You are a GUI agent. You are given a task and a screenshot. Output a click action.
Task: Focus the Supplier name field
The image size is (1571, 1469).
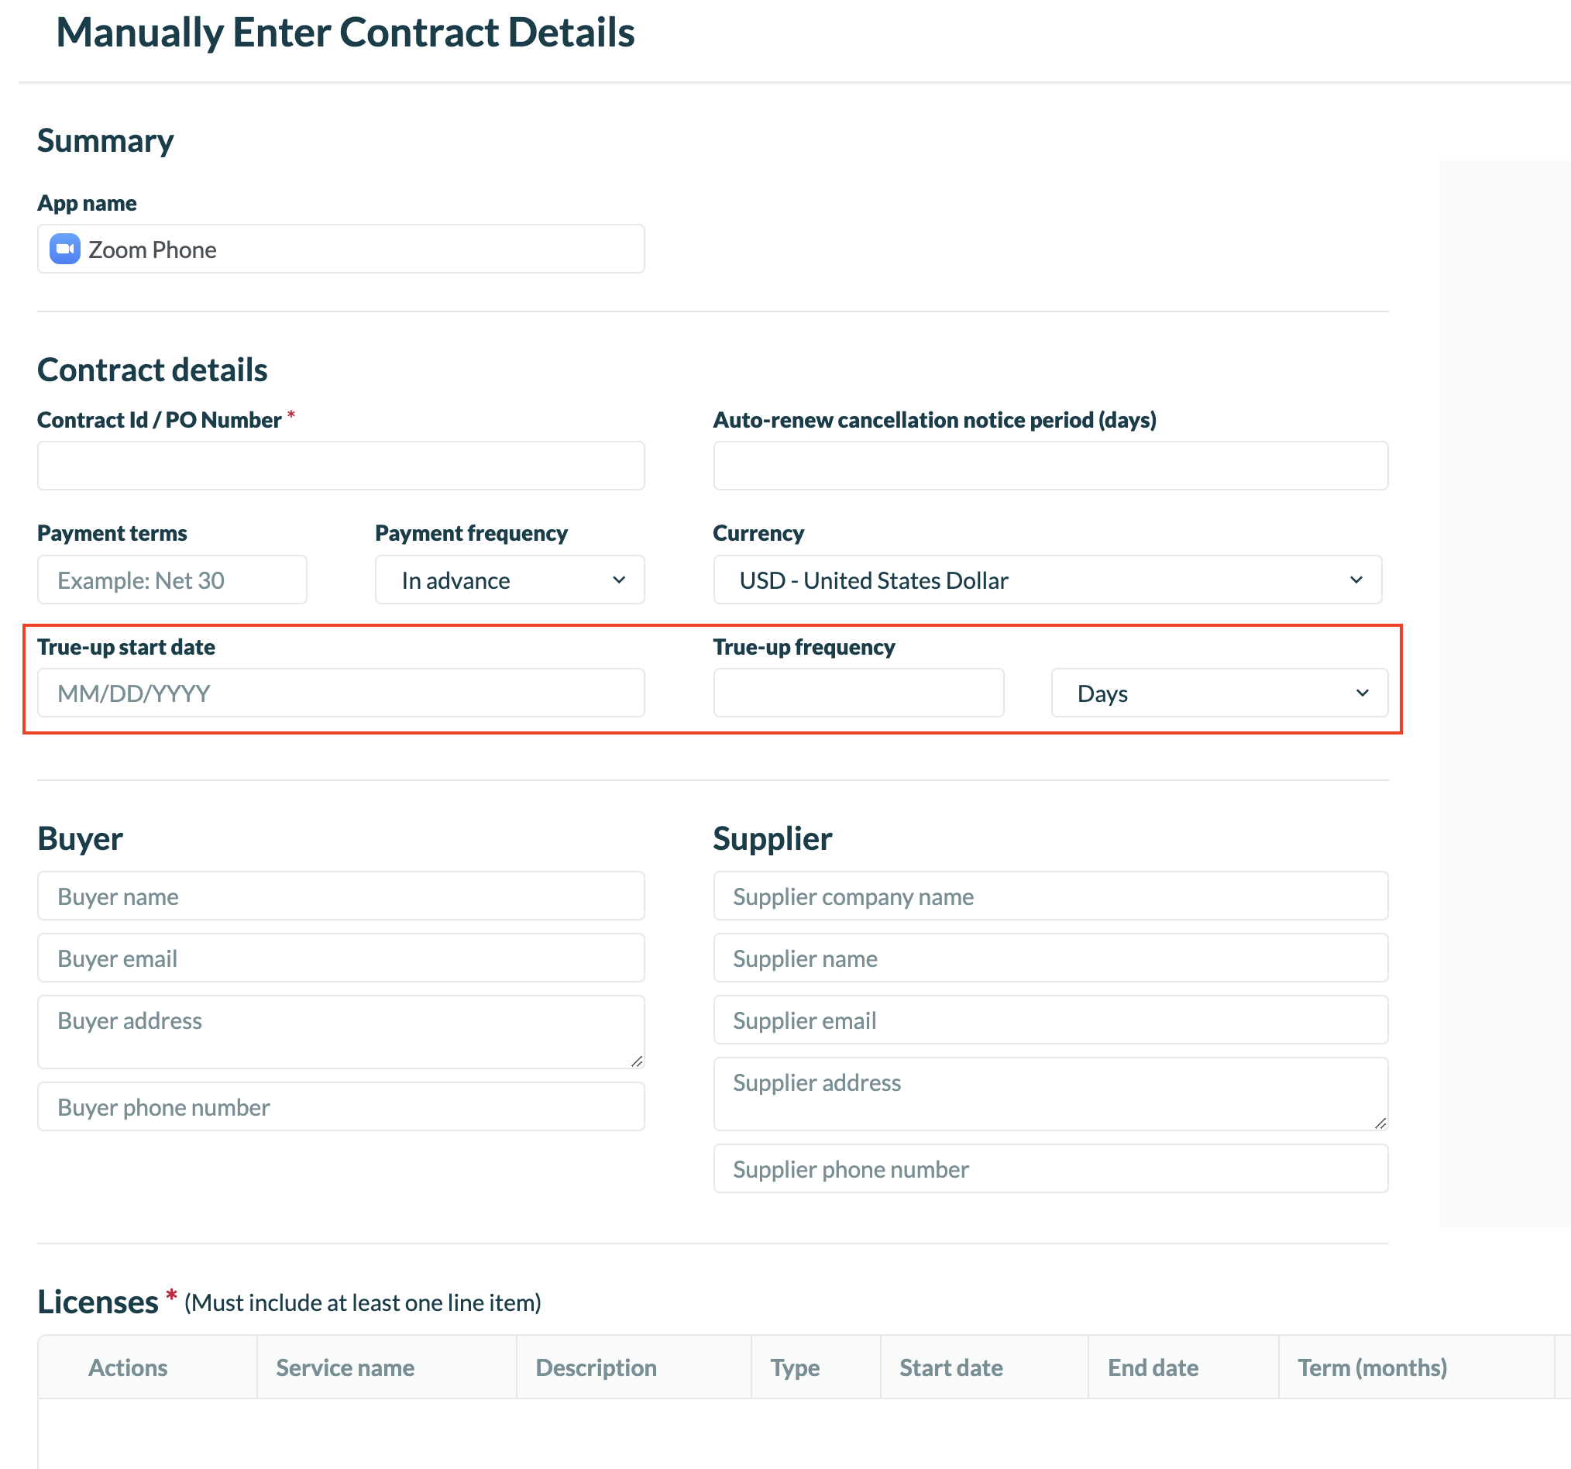[x=1050, y=958]
